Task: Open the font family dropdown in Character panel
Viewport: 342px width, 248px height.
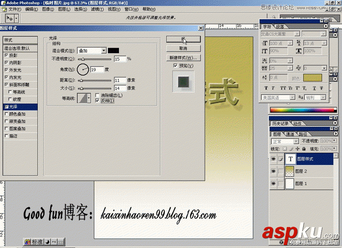Action: [297, 34]
